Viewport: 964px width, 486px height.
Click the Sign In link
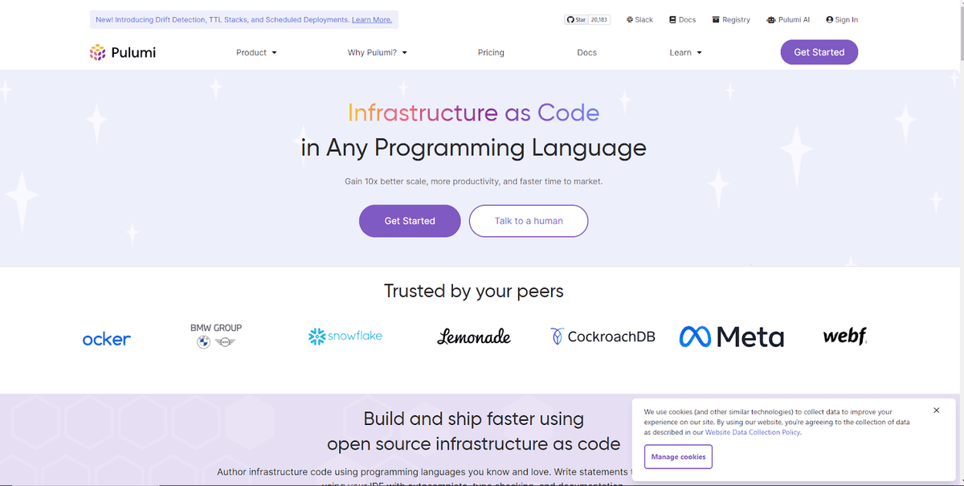842,19
